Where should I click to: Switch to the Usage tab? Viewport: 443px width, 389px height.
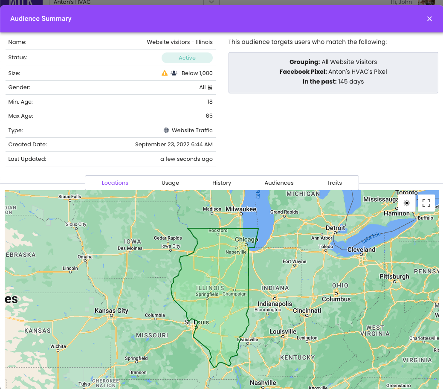[x=170, y=183]
